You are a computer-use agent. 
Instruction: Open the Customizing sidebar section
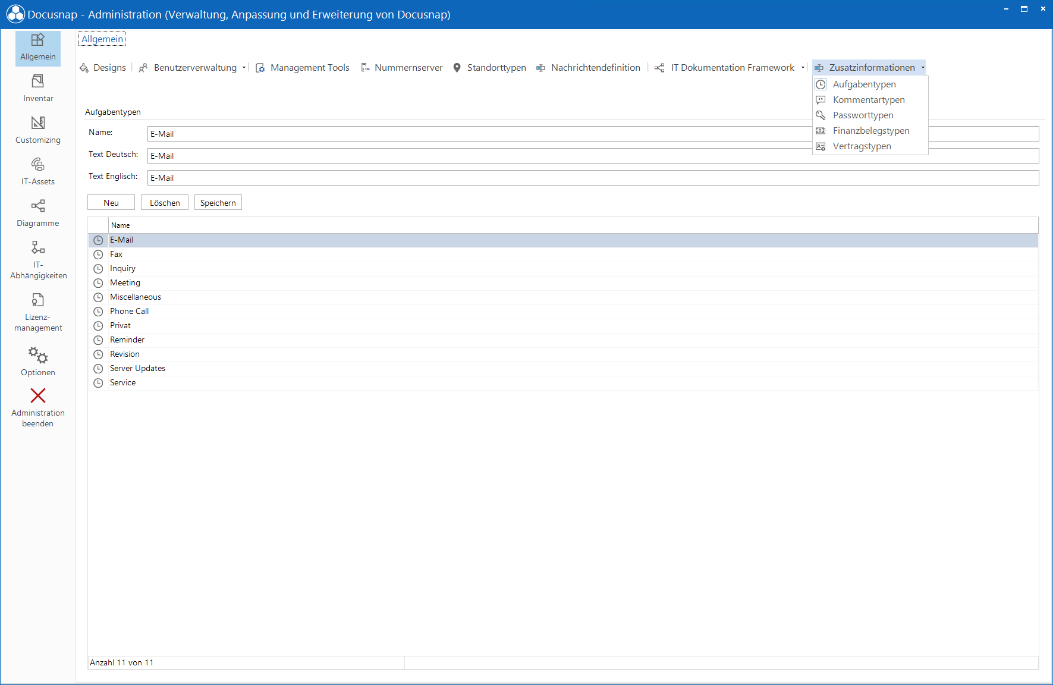38,130
